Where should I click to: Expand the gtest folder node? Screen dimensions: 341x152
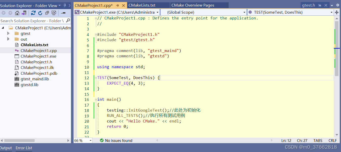(8, 33)
